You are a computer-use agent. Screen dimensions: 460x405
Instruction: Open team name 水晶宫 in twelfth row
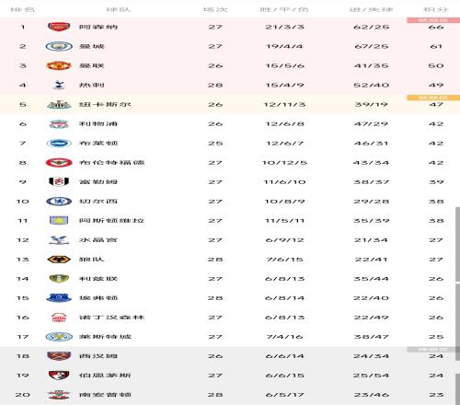pos(98,240)
